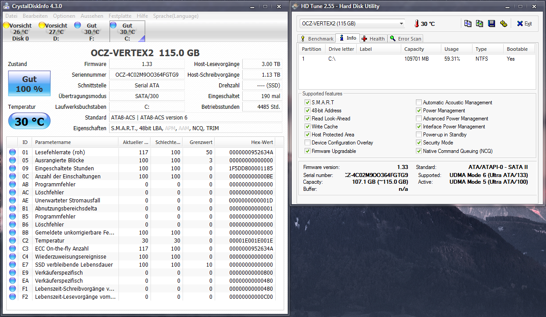Toggle the Power-up in Standby checkbox
The image size is (546, 317).
(x=419, y=135)
